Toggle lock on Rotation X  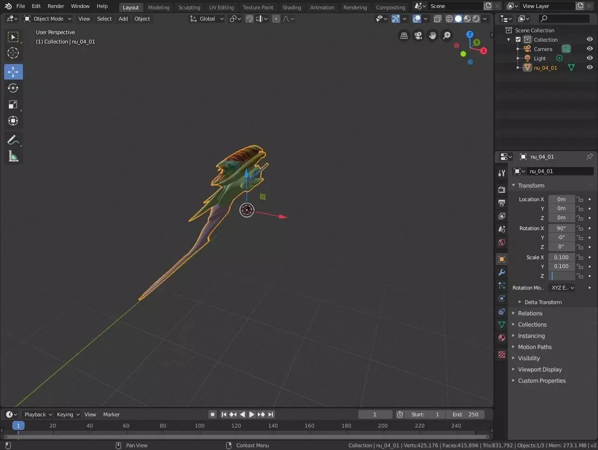coord(580,228)
